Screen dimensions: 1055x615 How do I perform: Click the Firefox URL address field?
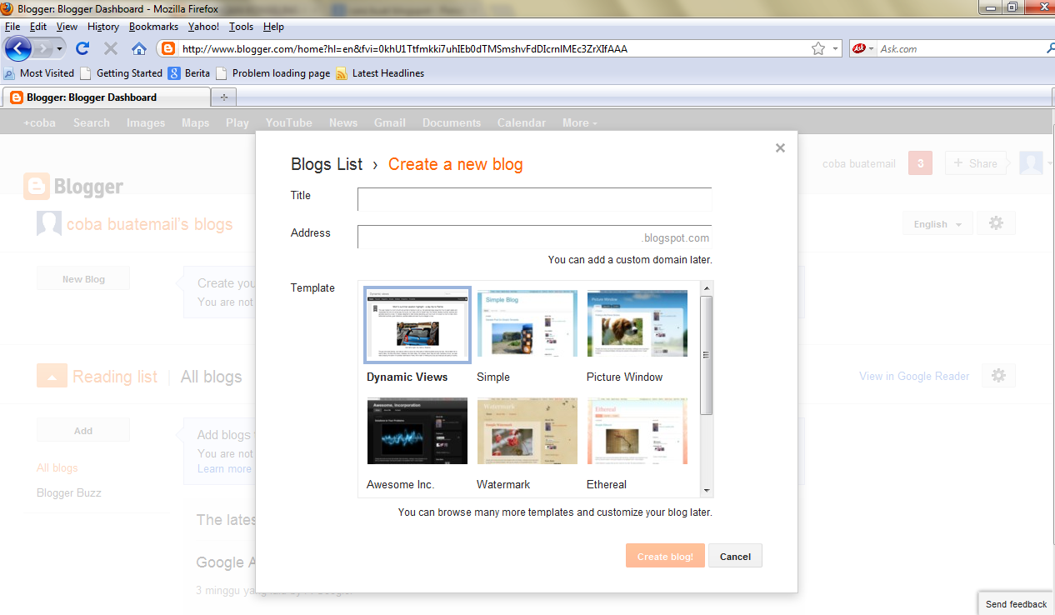(492, 48)
